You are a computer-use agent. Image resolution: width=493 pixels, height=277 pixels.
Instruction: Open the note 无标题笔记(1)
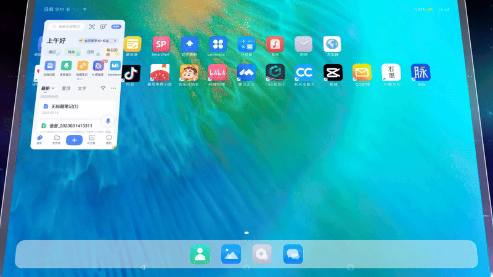point(76,108)
